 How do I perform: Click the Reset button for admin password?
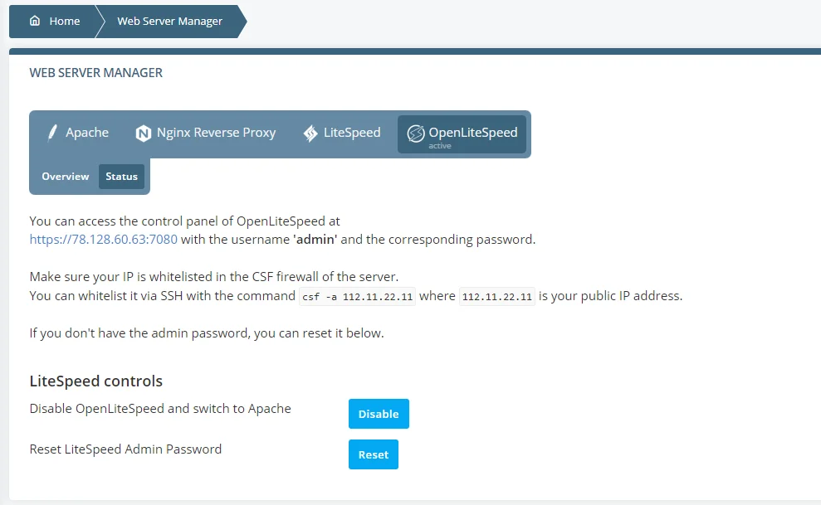pyautogui.click(x=374, y=454)
